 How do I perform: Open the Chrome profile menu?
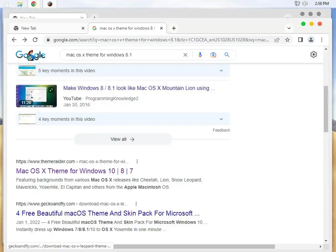311,40
